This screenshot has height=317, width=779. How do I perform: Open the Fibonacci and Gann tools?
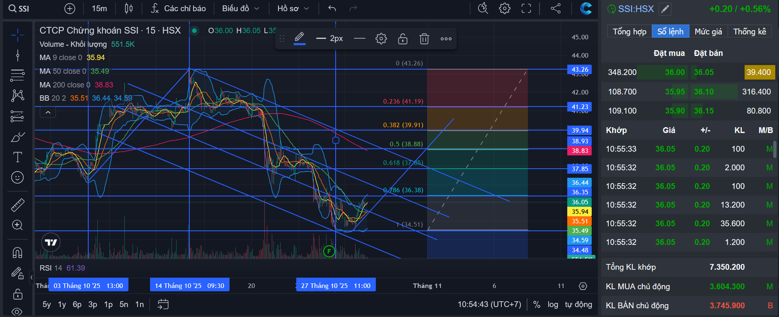17,75
